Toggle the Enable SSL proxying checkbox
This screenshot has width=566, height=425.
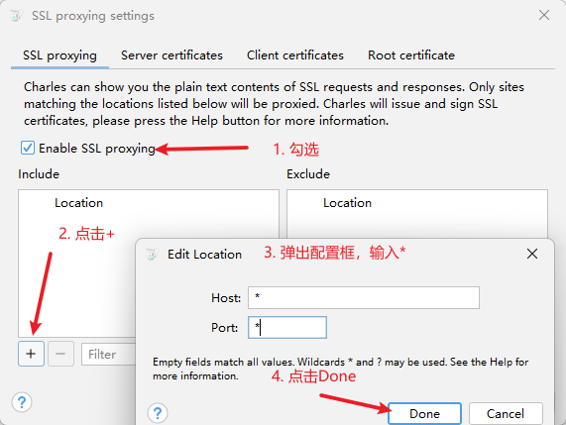click(x=28, y=148)
